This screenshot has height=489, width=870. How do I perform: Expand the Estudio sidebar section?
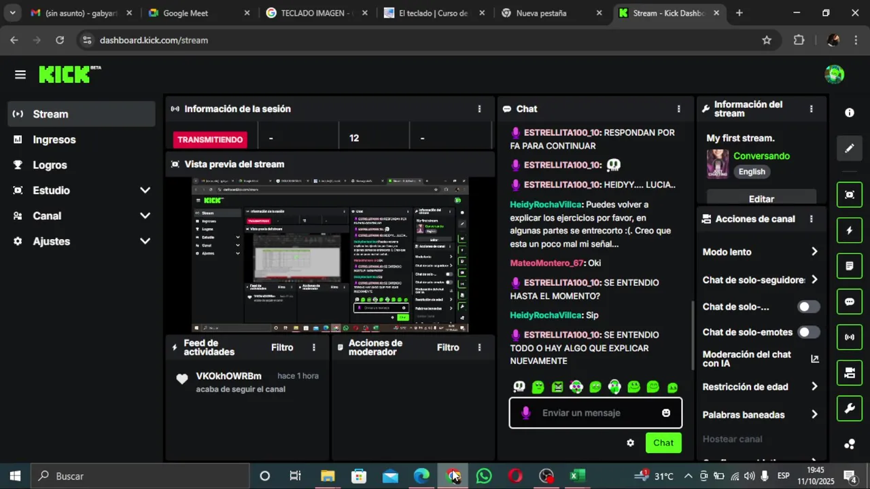coord(82,190)
